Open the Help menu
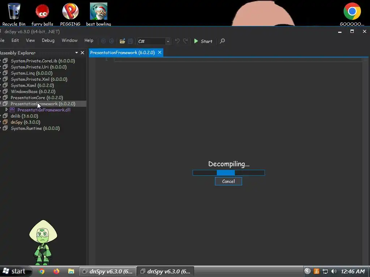 89,40
